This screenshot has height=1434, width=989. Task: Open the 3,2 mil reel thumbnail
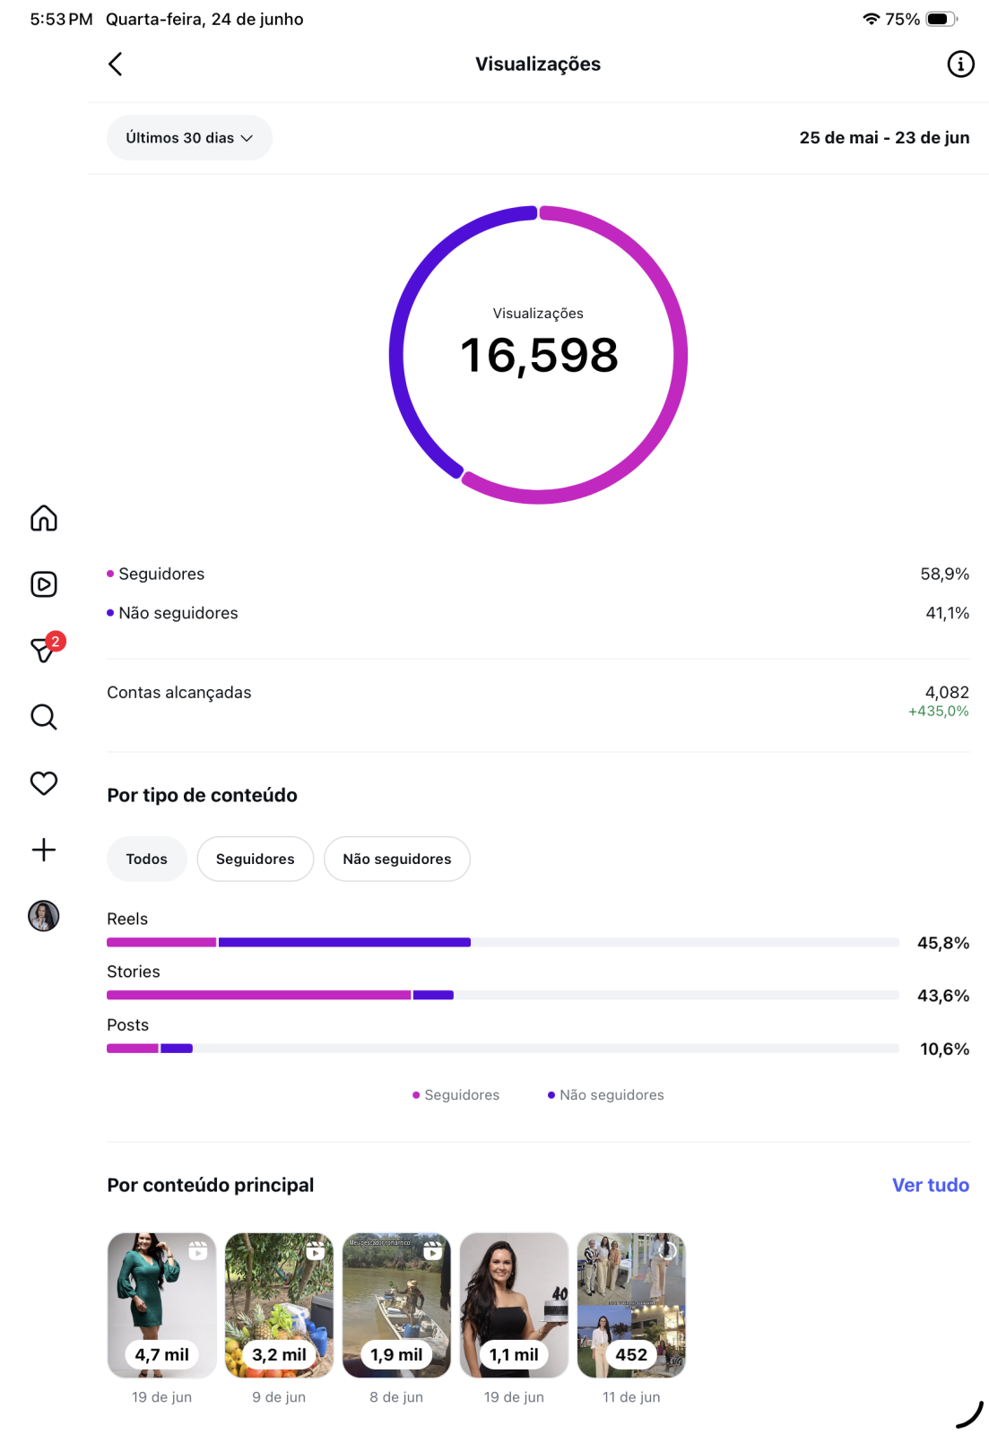click(280, 1305)
